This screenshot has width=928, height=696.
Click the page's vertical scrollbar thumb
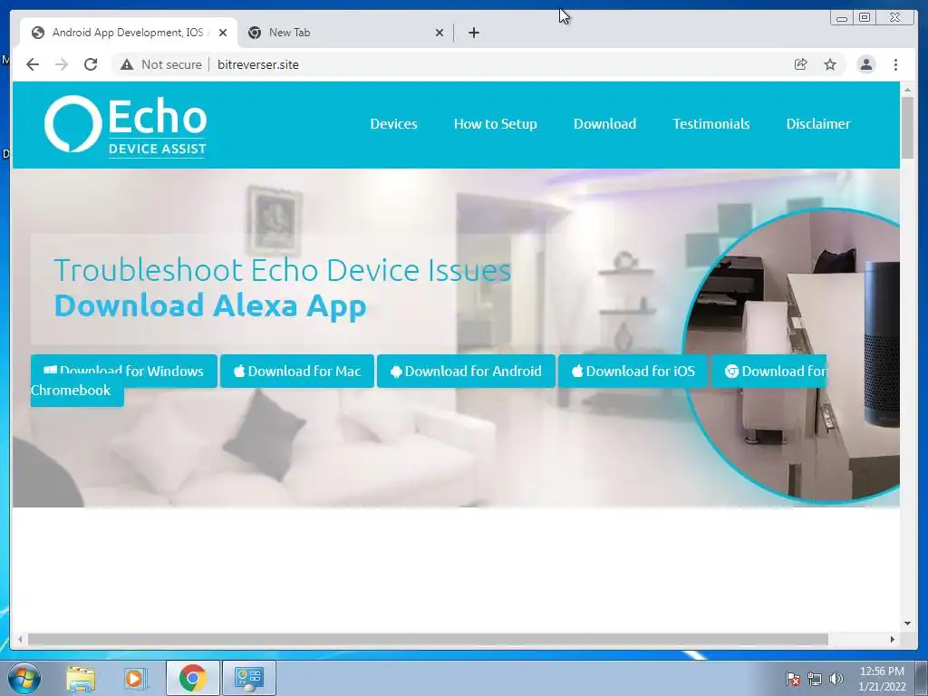pyautogui.click(x=907, y=127)
